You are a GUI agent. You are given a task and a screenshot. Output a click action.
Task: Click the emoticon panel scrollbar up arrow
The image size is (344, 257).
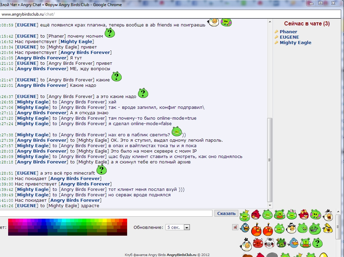(x=338, y=212)
